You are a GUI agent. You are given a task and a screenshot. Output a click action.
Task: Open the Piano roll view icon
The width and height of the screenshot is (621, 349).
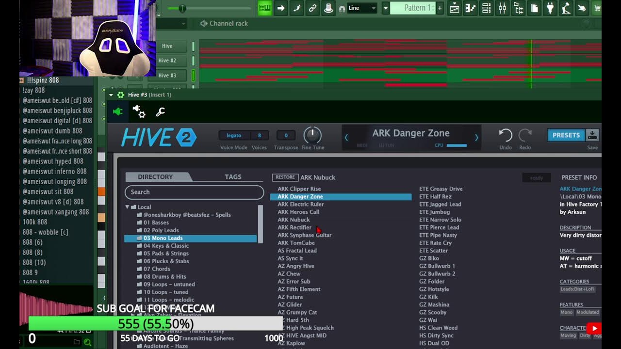470,8
